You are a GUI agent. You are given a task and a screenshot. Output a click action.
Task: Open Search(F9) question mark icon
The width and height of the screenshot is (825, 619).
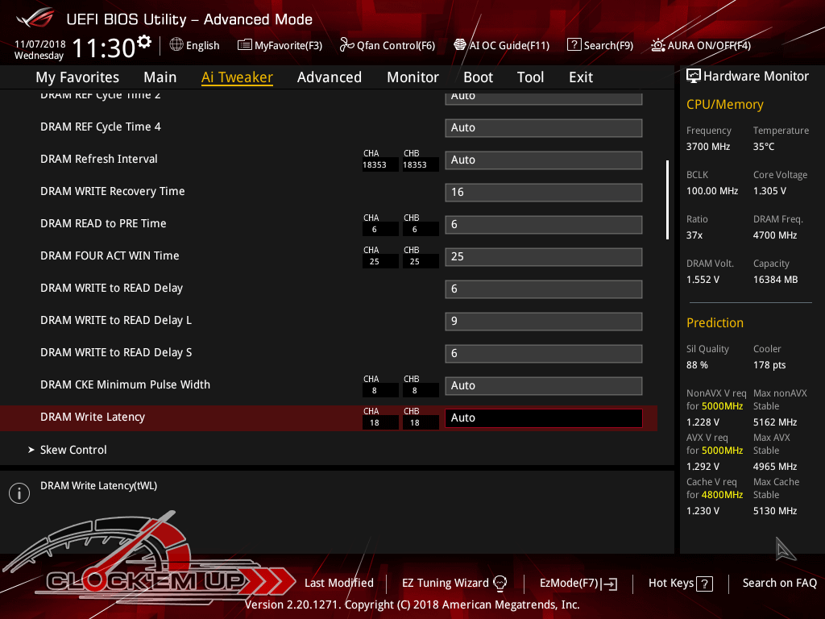[x=574, y=45]
